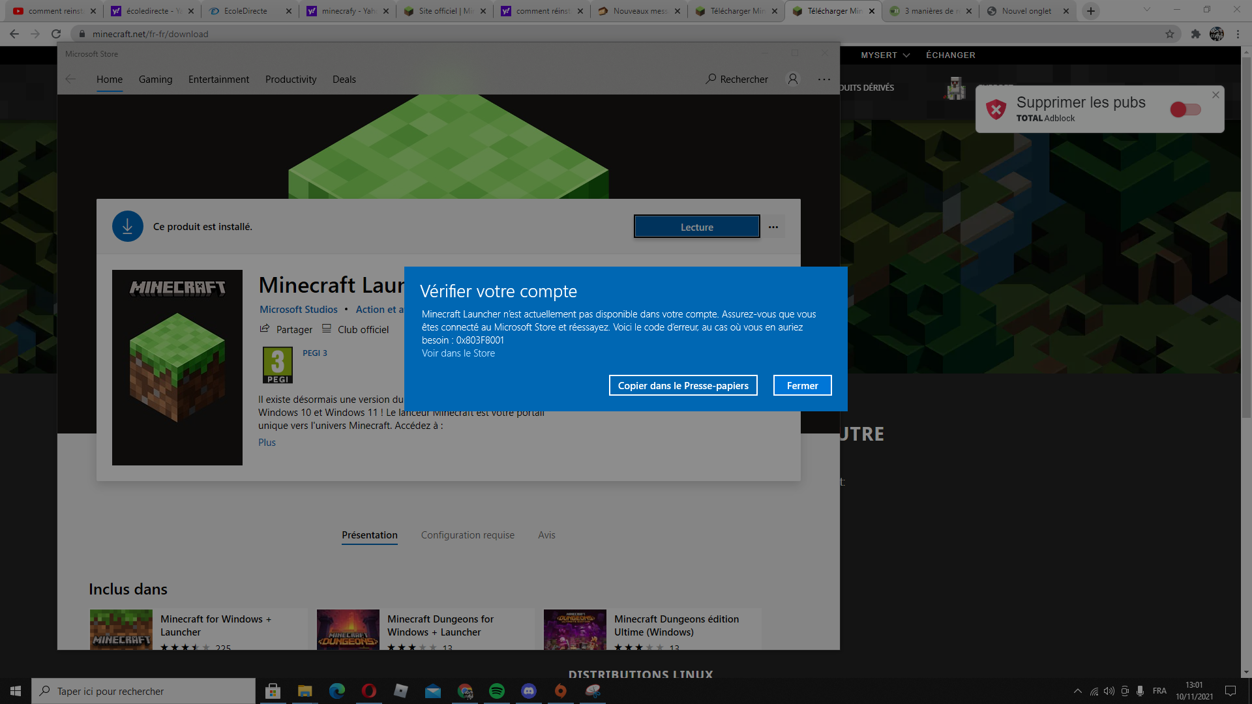Close the Nouveaux mess browser tab

click(x=677, y=11)
